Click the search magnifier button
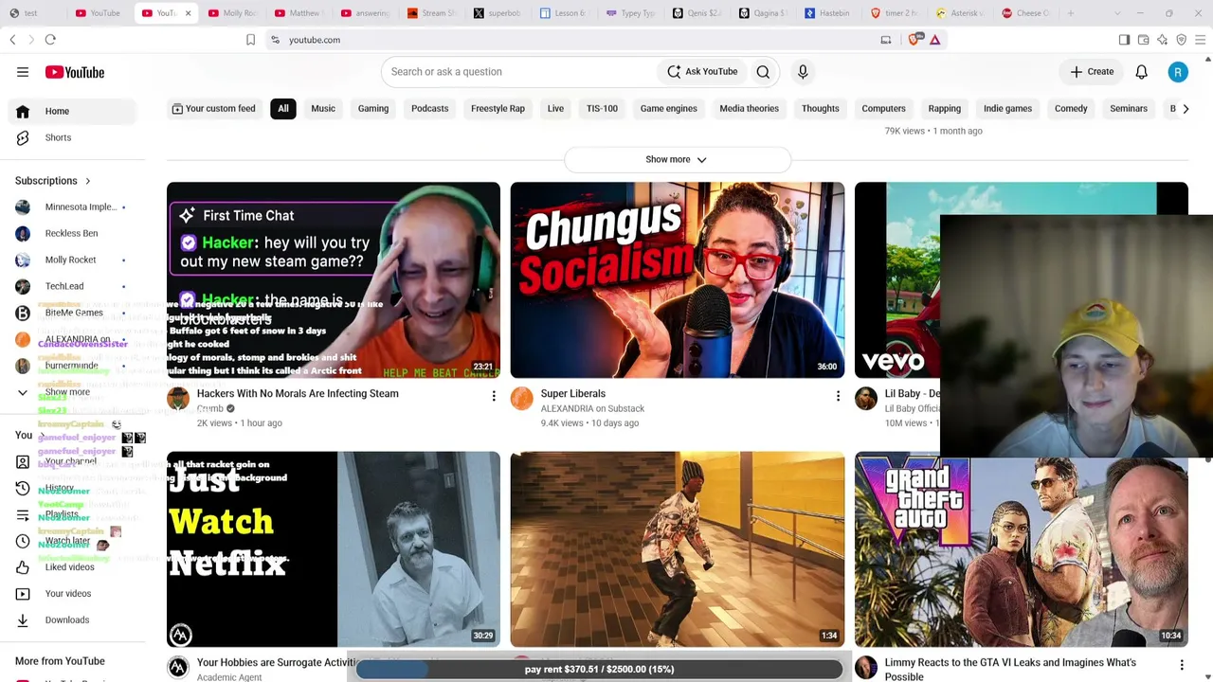 click(763, 72)
